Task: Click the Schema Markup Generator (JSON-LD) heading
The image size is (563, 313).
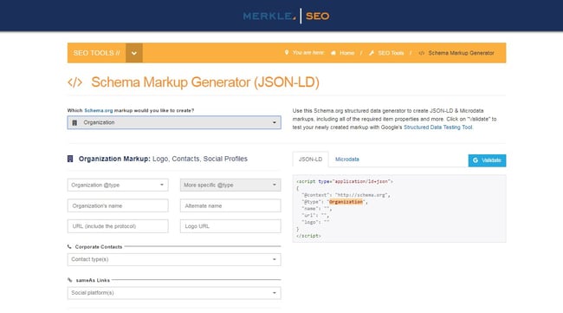Action: pos(205,82)
